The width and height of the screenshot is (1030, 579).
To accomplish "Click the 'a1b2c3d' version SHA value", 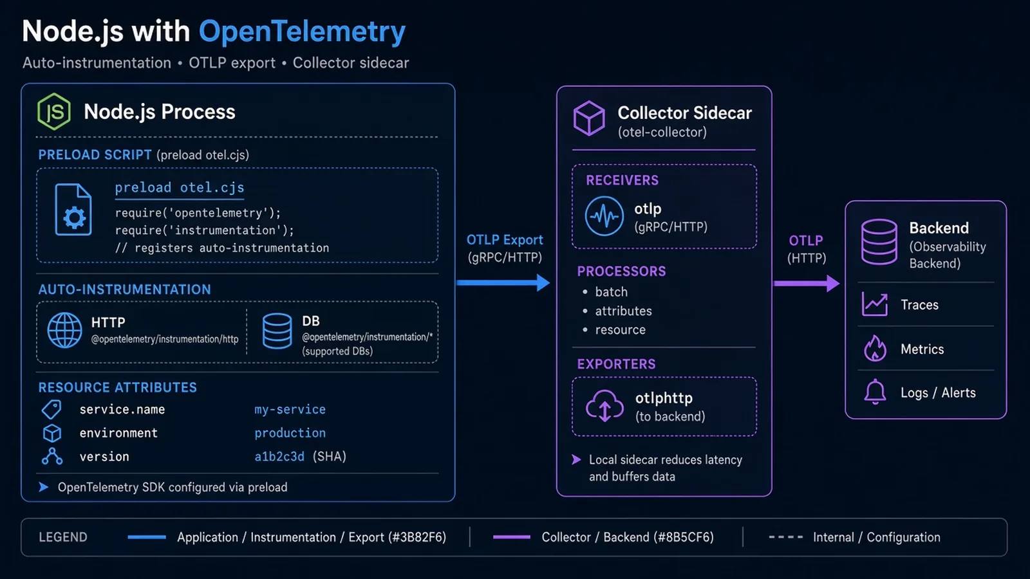I will pos(279,456).
